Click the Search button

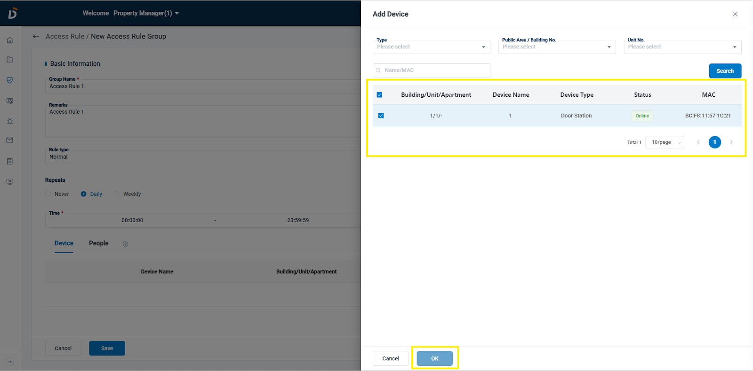pos(725,71)
